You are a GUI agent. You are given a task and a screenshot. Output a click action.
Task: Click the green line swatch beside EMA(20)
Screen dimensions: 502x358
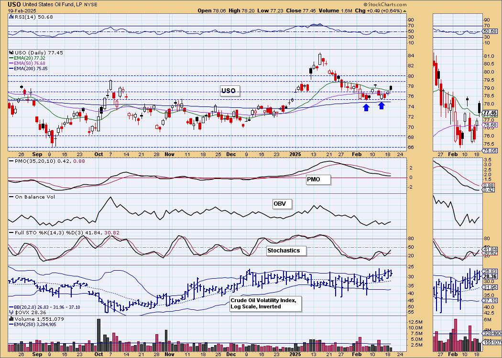coord(11,58)
